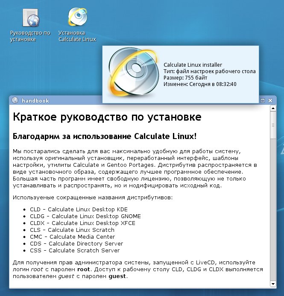Click the list item "CLS – Calculate Linux Scratch"

pos(72,230)
